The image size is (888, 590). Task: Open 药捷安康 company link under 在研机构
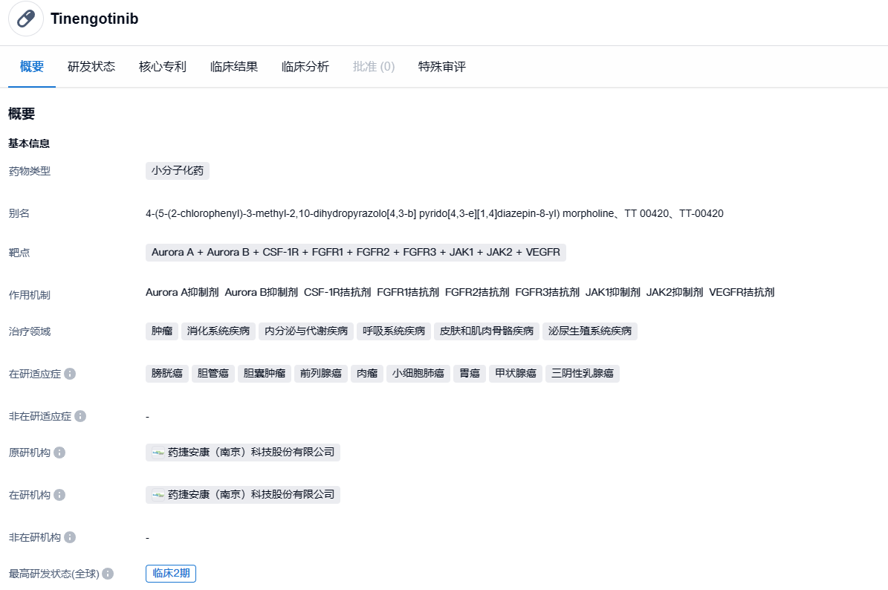point(250,495)
